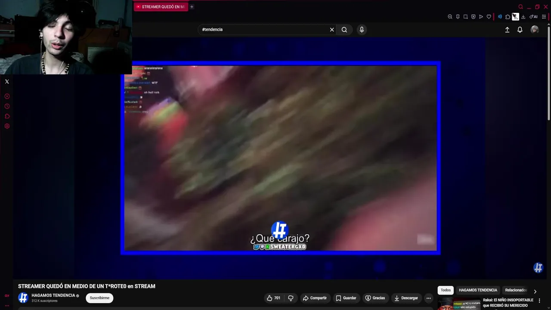Open the three-dot more actions menu

point(428,298)
